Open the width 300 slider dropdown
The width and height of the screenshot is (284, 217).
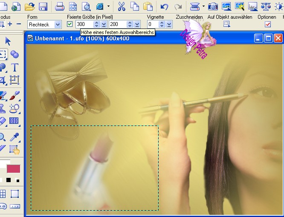[104, 24]
